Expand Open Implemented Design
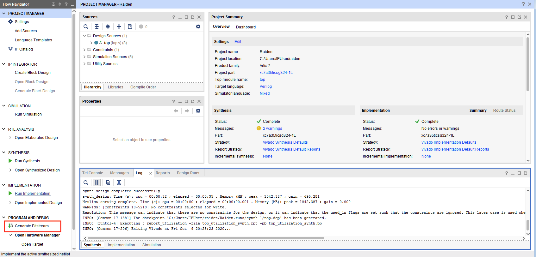The width and height of the screenshot is (536, 257). pyautogui.click(x=10, y=202)
